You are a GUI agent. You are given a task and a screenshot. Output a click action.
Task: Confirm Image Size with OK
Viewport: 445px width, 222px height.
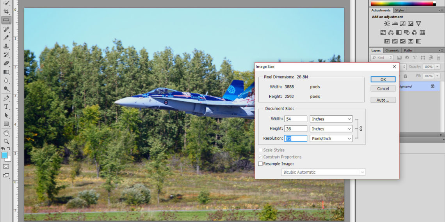(383, 79)
